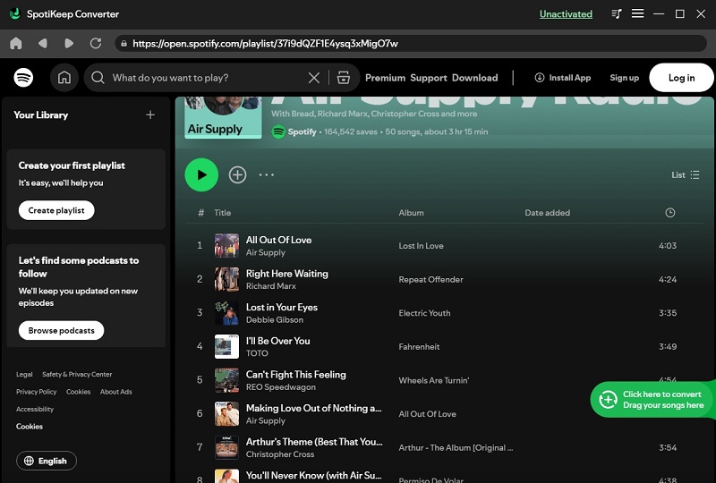The height and width of the screenshot is (483, 716).
Task: Open the hamburger menu in title bar
Action: click(637, 13)
